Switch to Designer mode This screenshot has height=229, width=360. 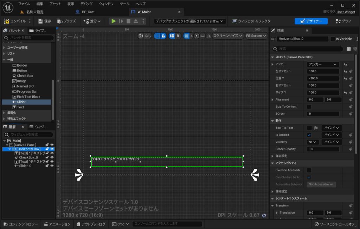(311, 21)
